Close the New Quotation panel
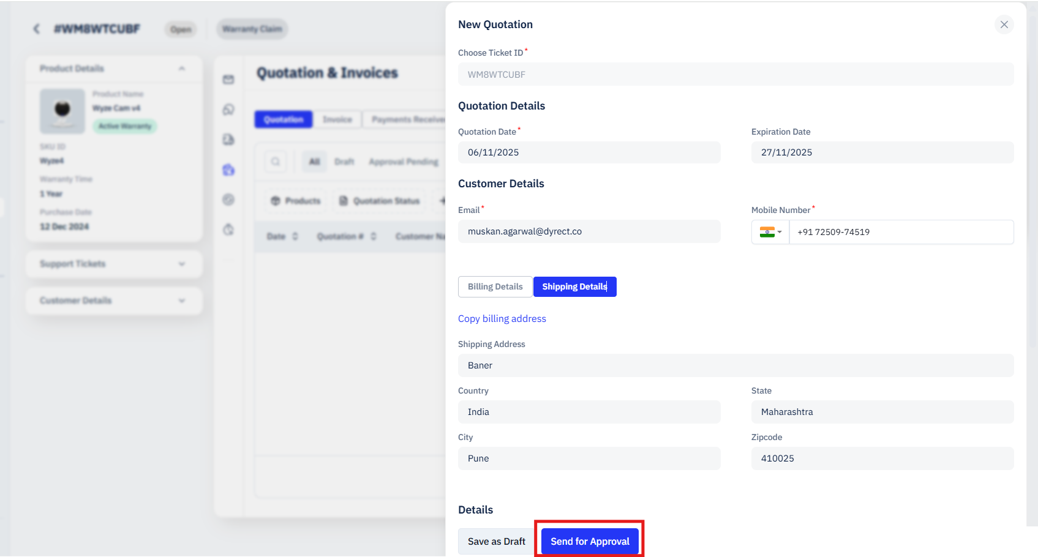1038x557 pixels. 1004,24
